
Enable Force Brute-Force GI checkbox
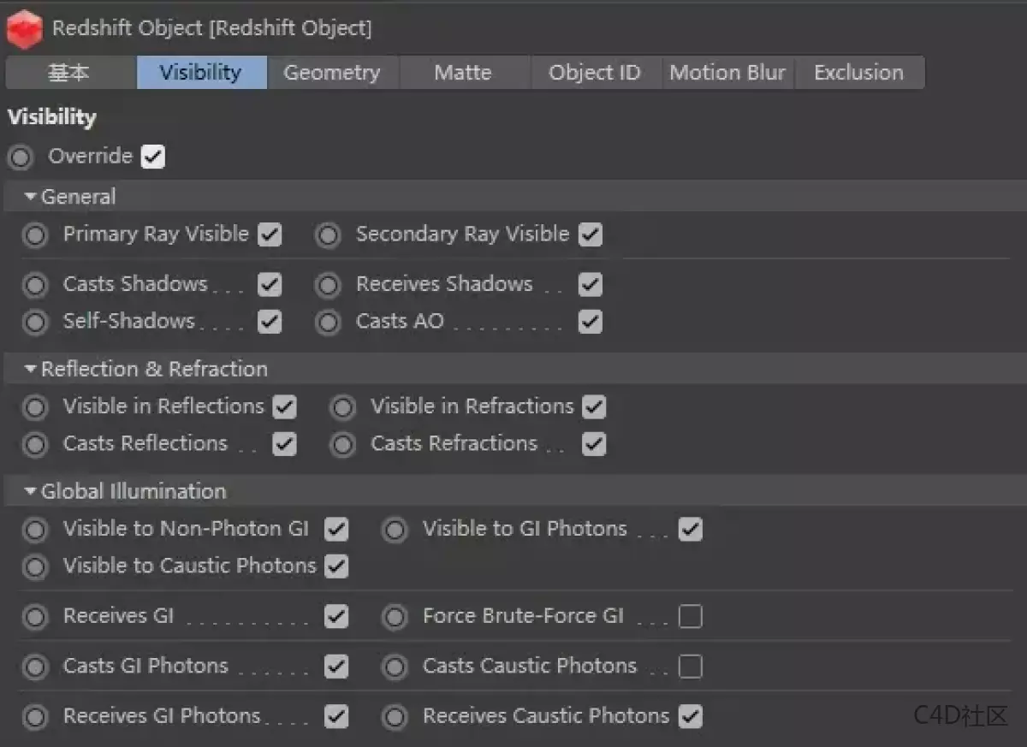(690, 616)
